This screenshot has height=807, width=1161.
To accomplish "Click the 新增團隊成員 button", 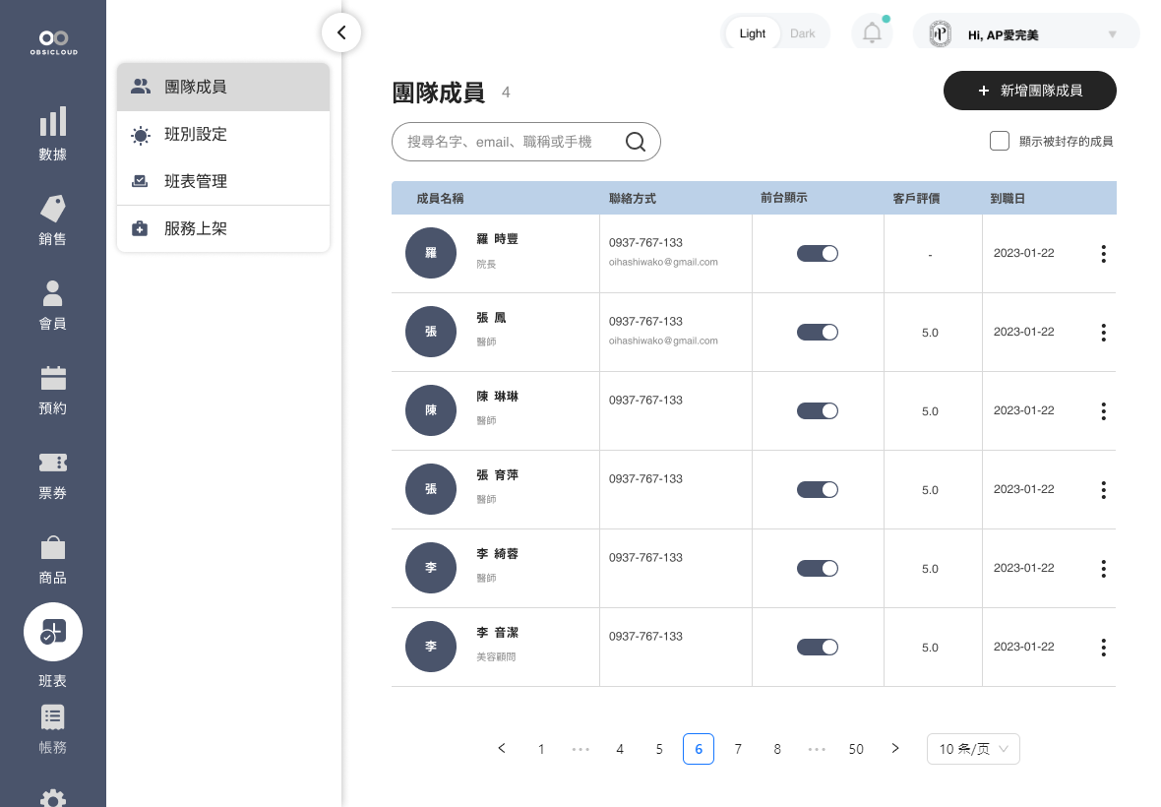I will [1029, 91].
